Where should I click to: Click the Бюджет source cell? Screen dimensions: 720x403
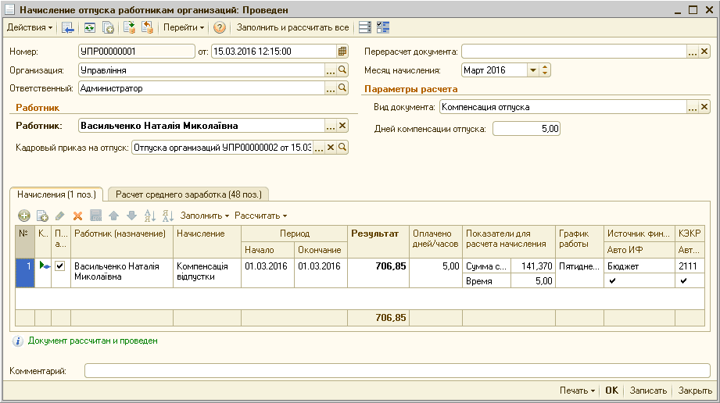pyautogui.click(x=639, y=266)
